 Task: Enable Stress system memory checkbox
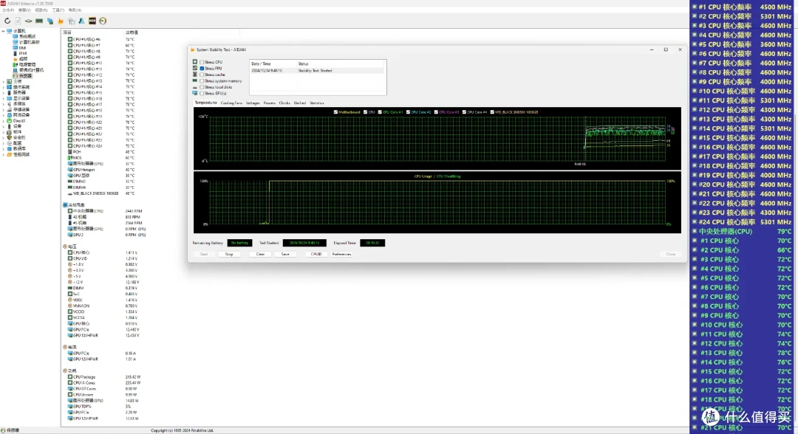pyautogui.click(x=202, y=80)
